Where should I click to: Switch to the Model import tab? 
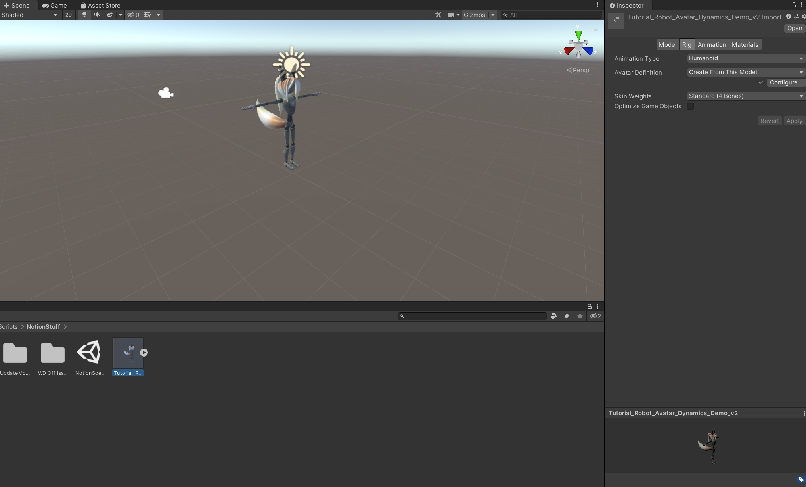668,44
